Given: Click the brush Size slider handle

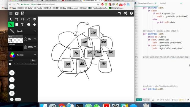Looking at the screenshot, I should click(10, 64).
